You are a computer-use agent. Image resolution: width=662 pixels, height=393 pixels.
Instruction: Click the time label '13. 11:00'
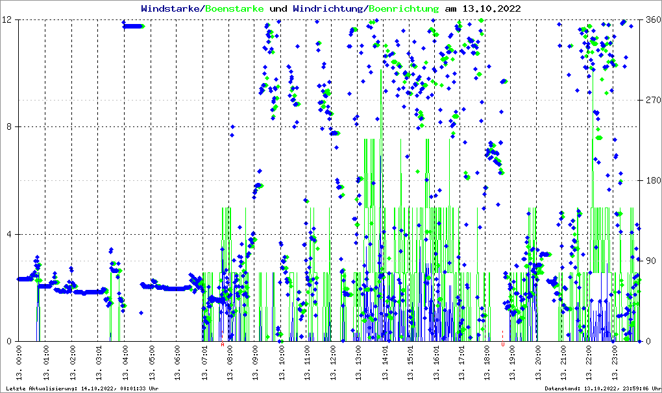click(307, 363)
